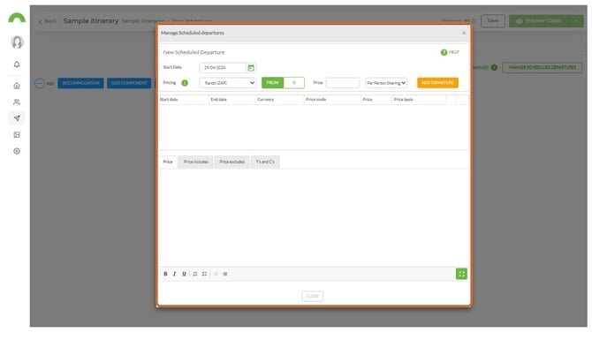Click the Price mode column header
This screenshot has width=592, height=340.
[332, 100]
